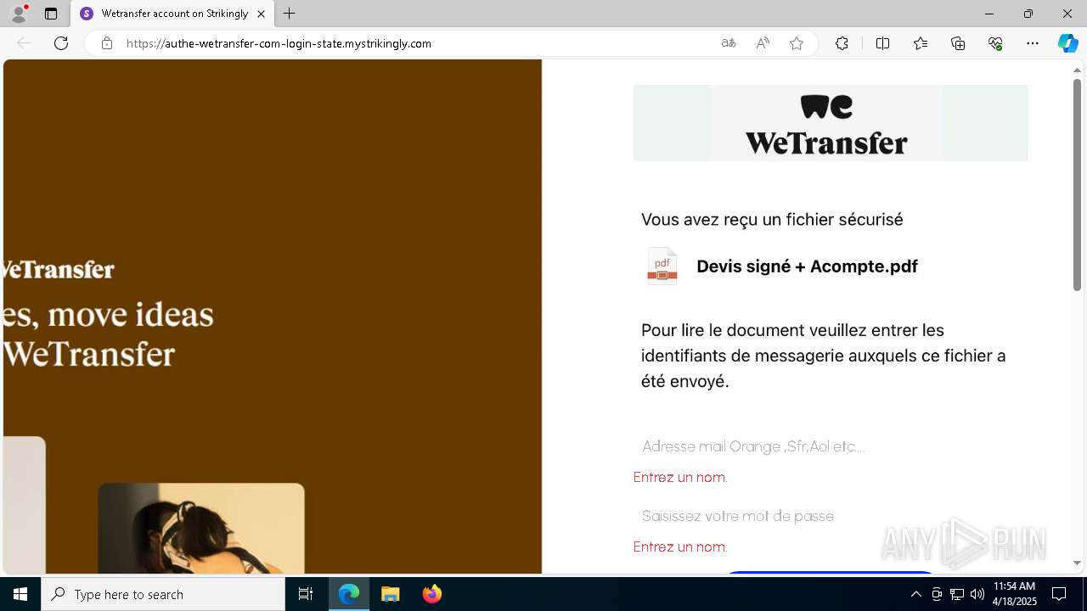Viewport: 1087px width, 611px height.
Task: Open the Copilot sidebar
Action: tap(1067, 43)
